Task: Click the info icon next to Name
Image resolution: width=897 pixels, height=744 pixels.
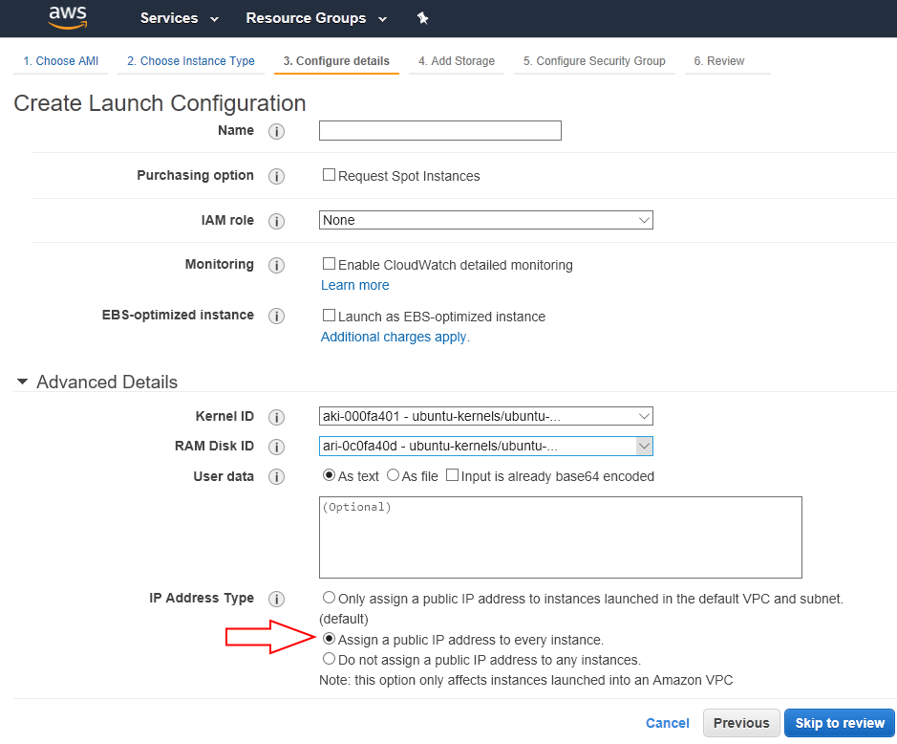Action: (277, 131)
